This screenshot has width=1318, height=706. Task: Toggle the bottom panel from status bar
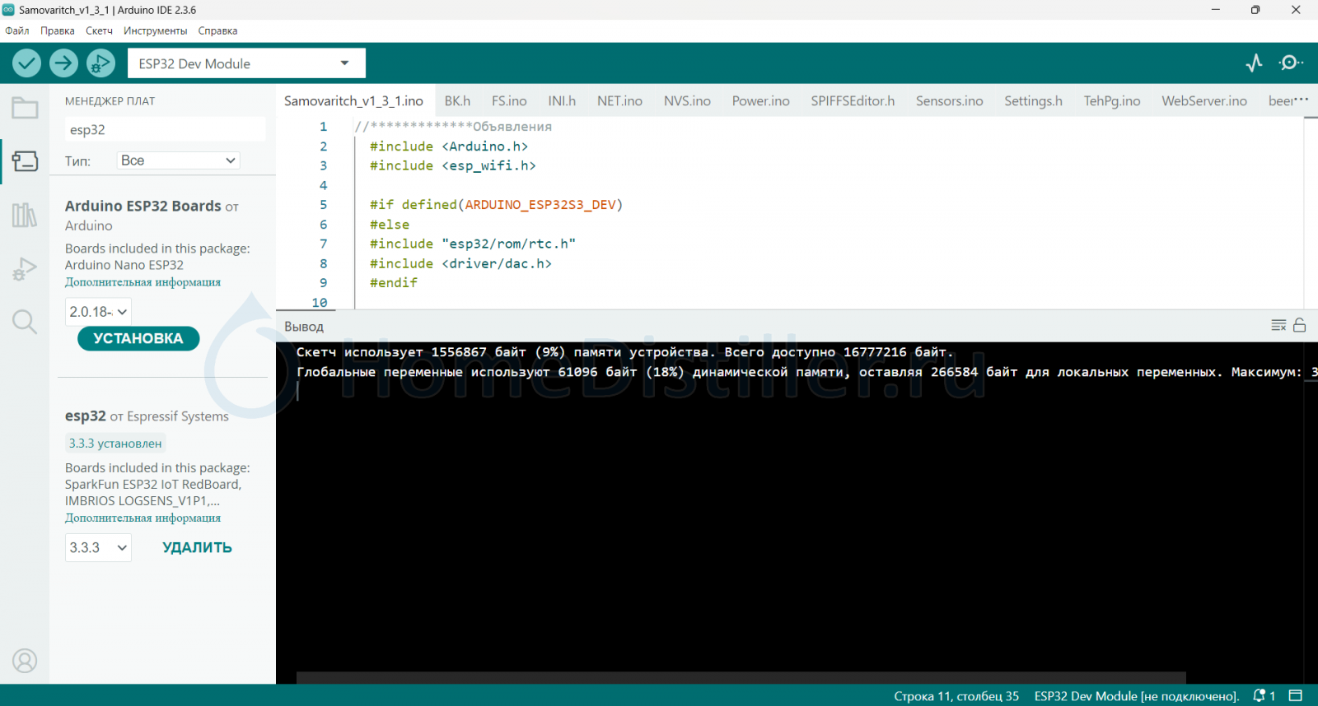coord(1296,696)
